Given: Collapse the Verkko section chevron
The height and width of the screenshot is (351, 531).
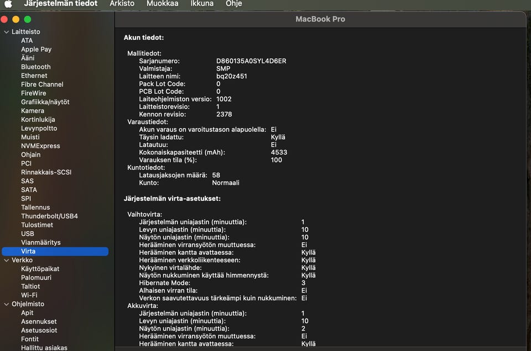Looking at the screenshot, I should pyautogui.click(x=6, y=260).
